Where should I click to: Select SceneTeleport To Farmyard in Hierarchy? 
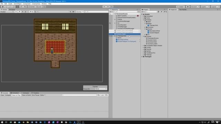127,41
